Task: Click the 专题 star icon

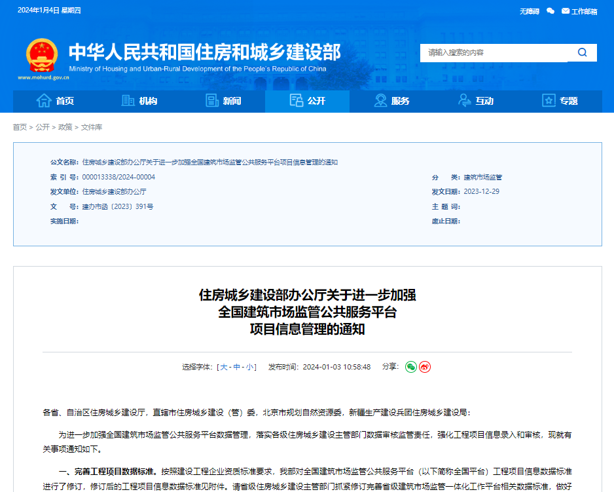Action: [x=549, y=101]
